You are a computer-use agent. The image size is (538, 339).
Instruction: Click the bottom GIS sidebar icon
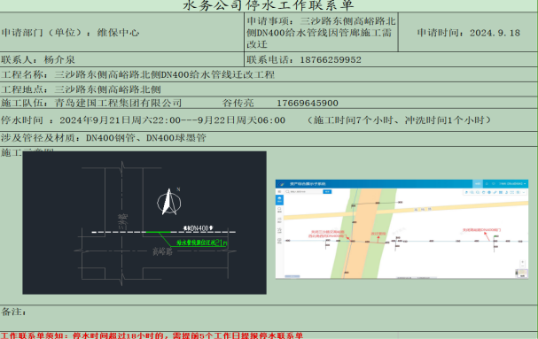click(280, 241)
